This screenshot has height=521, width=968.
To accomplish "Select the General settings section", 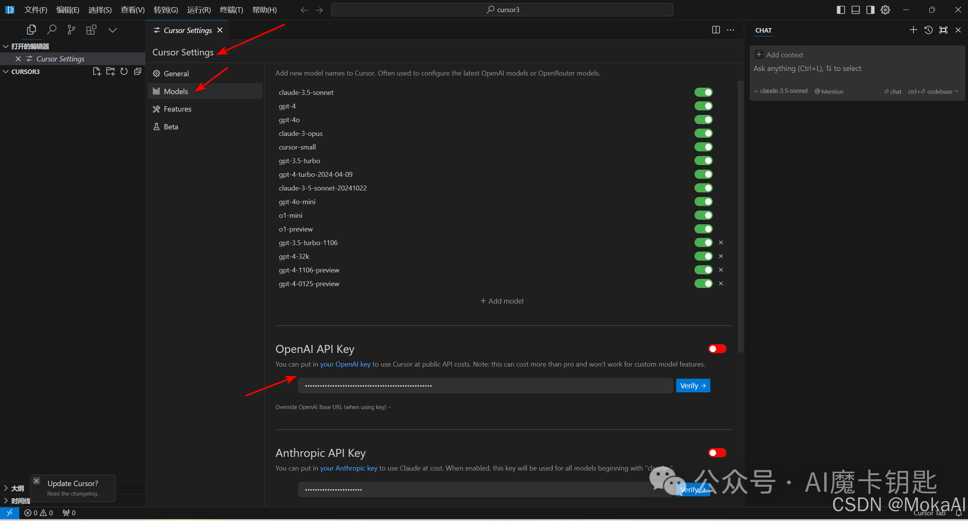I will (x=205, y=74).
